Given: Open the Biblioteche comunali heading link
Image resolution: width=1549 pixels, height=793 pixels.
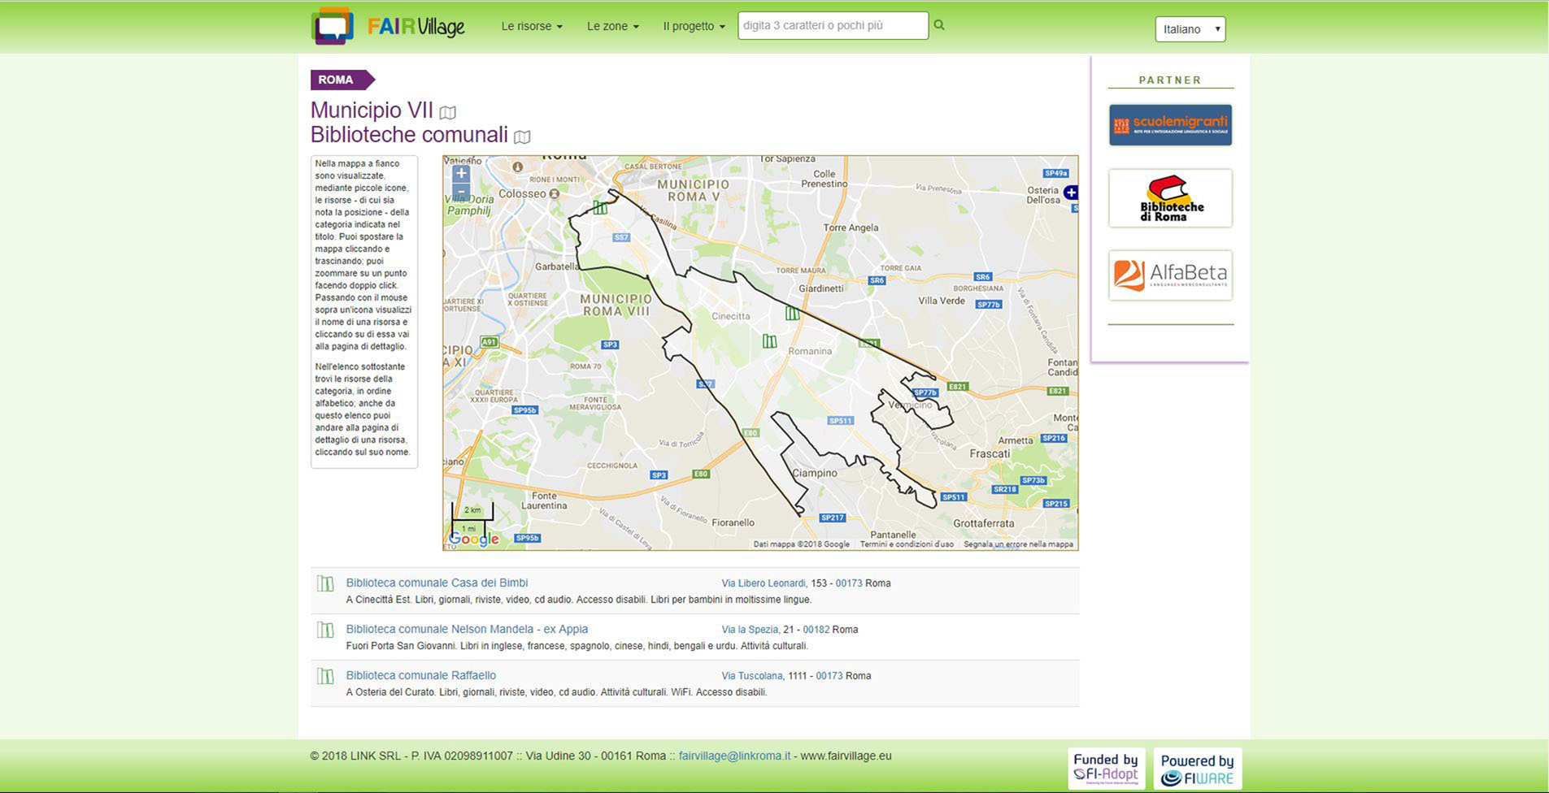Looking at the screenshot, I should coord(409,135).
